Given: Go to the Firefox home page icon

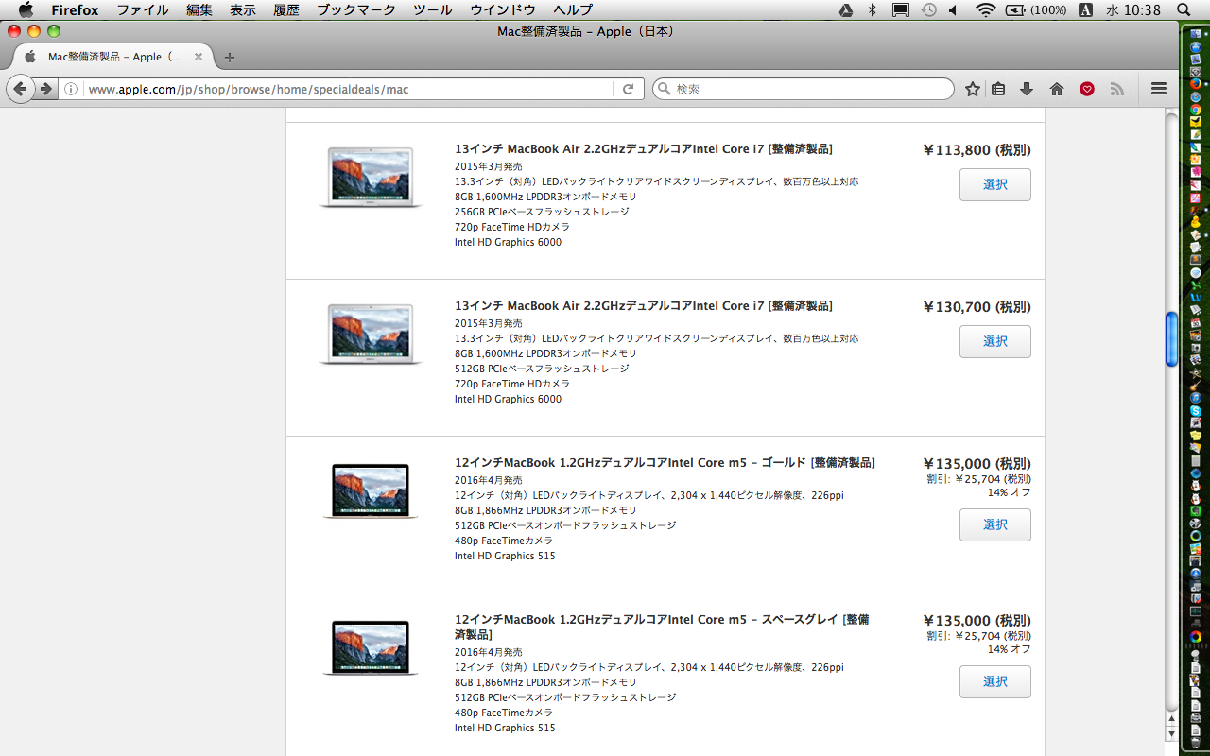Looking at the screenshot, I should click(1057, 89).
